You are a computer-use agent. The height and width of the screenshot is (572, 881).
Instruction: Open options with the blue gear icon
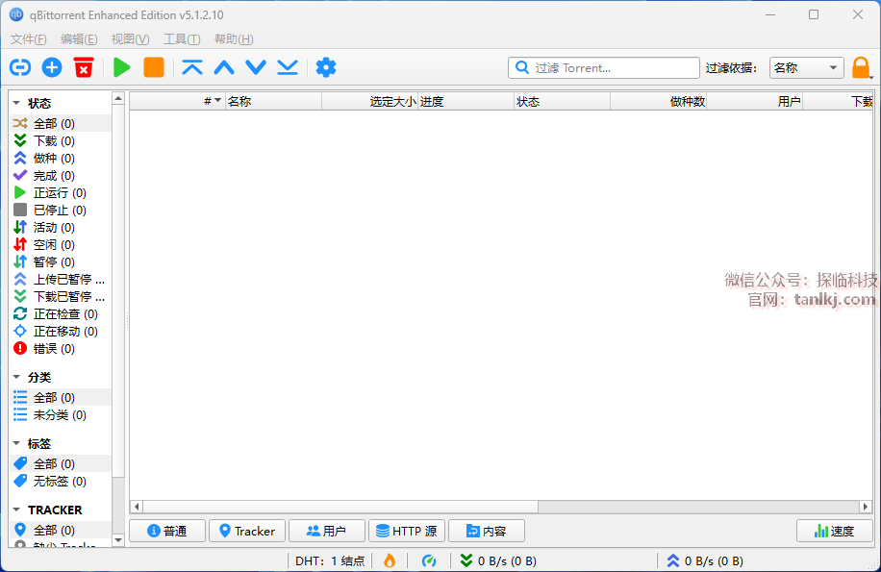(326, 67)
